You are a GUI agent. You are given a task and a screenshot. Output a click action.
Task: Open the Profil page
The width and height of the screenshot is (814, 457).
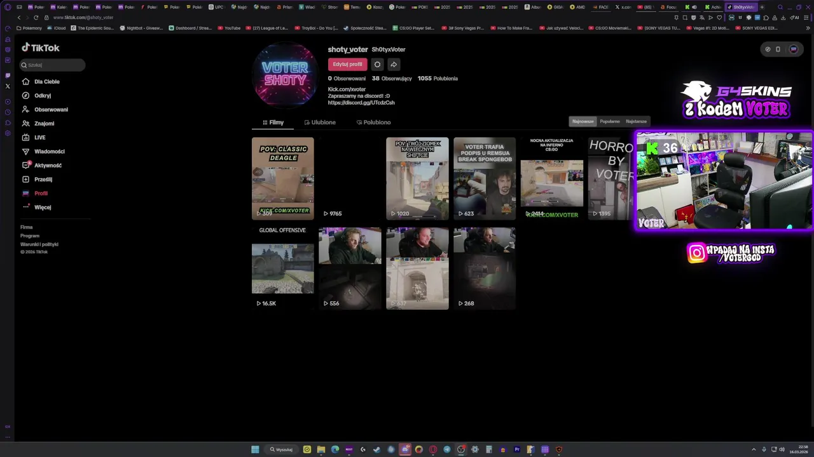click(34, 194)
